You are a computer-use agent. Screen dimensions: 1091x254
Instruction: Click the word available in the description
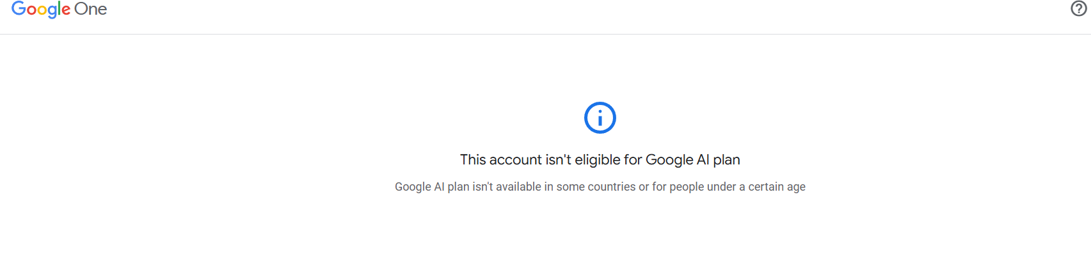coord(518,187)
